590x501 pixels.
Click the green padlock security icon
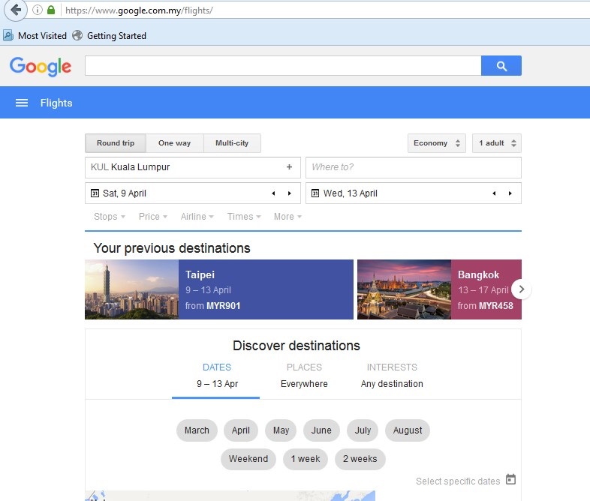51,10
